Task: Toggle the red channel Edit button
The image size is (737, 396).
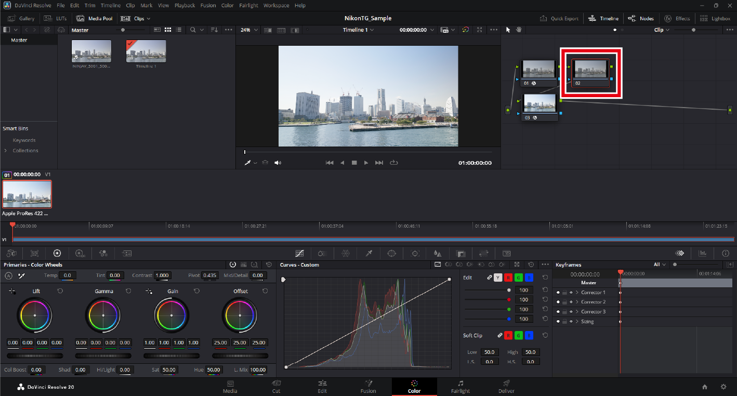Action: pyautogui.click(x=508, y=278)
